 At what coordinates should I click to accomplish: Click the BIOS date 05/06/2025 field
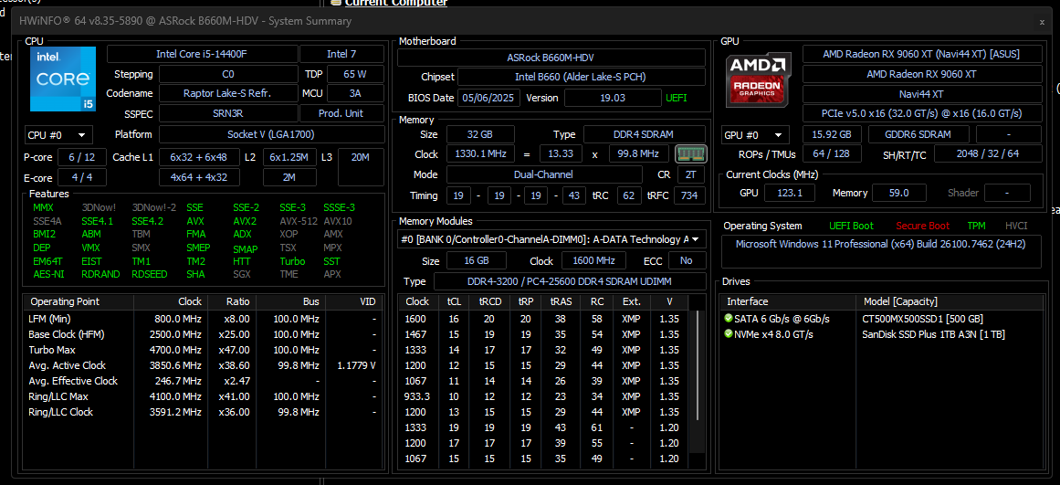pos(488,98)
